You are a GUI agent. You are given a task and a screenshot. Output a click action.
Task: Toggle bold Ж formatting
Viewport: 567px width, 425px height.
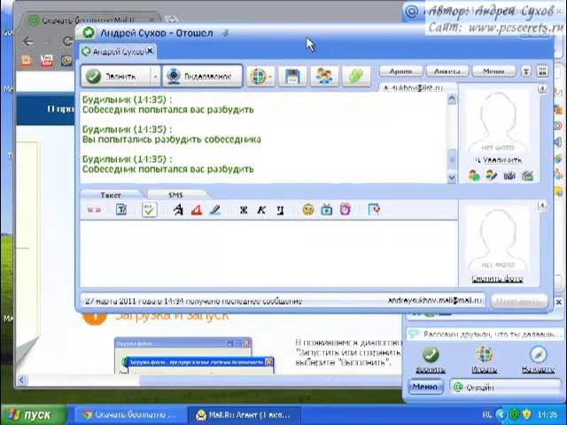[244, 210]
